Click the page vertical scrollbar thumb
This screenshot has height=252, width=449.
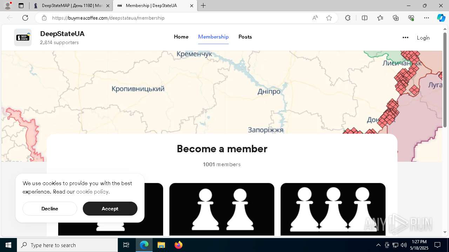click(445, 80)
